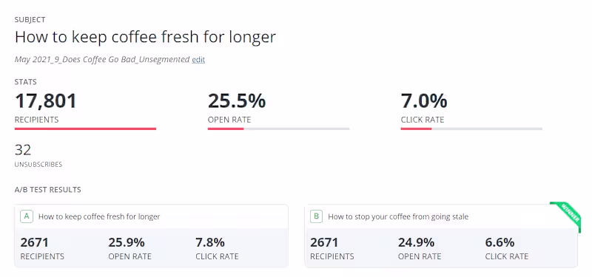Open variant A subject line card header
Screen dimensions: 592x277
point(152,216)
